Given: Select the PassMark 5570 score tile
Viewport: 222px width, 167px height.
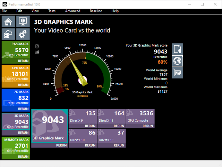Looking at the screenshot, I should tap(16, 50).
